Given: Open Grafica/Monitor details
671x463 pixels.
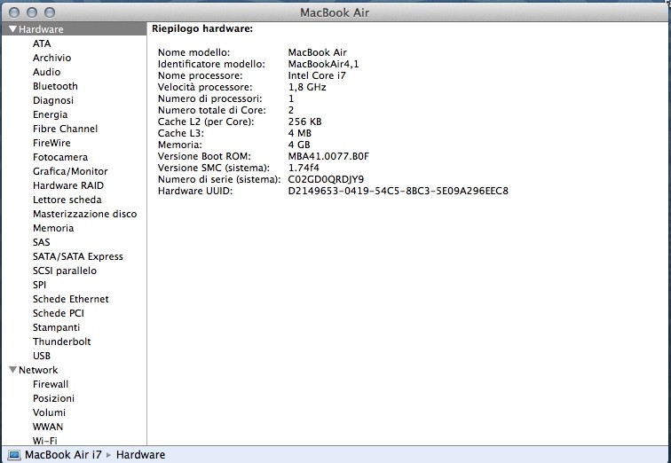Looking at the screenshot, I should click(70, 171).
